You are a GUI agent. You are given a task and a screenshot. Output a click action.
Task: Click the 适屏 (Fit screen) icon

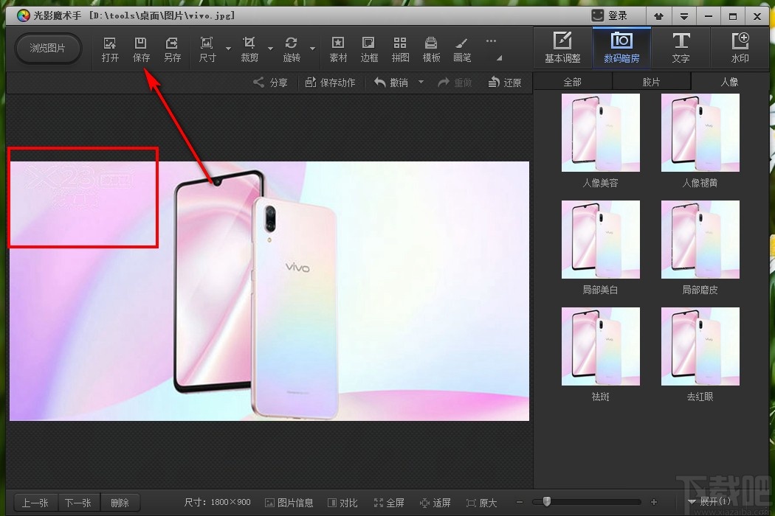click(x=435, y=503)
